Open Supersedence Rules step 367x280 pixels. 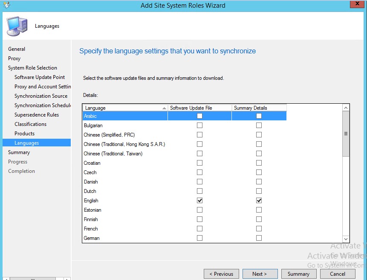[x=37, y=115]
